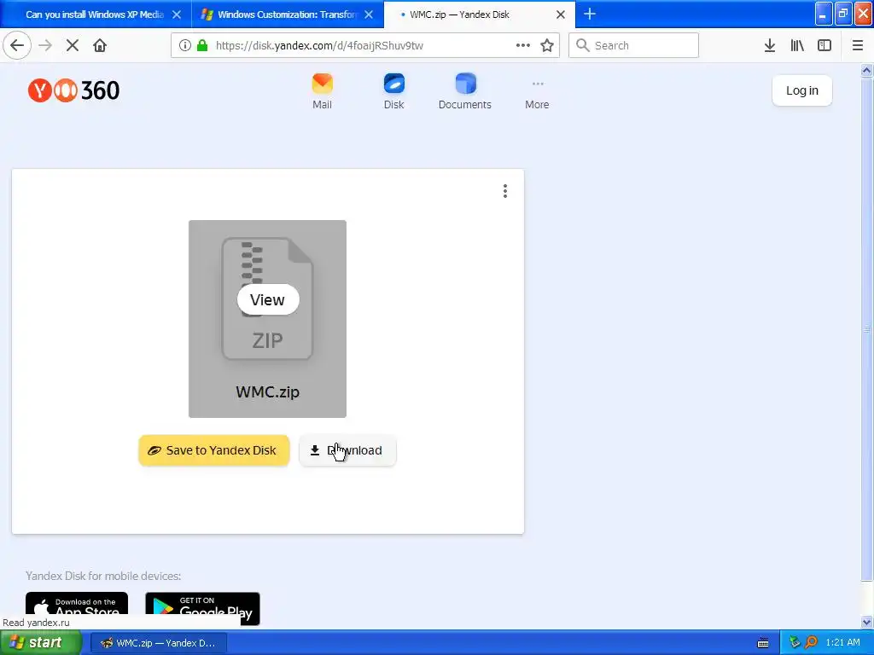Toggle the sidebar view icon
874x655 pixels.
pos(824,45)
